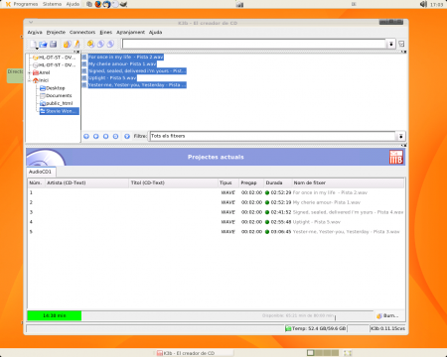Click fourth blue navigation button beside Filtre
This screenshot has width=447, height=357.
coord(115,136)
